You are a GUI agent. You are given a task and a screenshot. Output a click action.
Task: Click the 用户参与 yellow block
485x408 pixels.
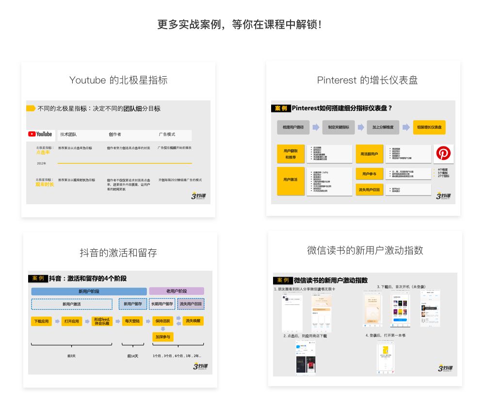369,174
